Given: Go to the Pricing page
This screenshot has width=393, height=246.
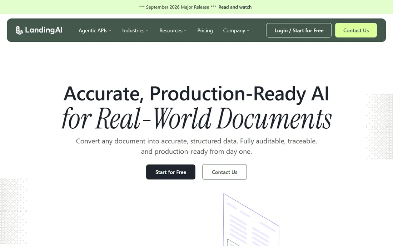Looking at the screenshot, I should pos(205,30).
